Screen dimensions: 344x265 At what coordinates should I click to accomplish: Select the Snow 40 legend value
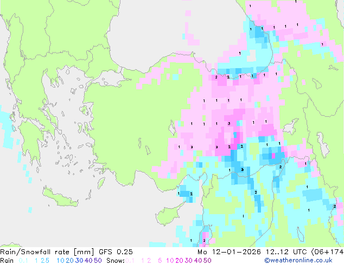pyautogui.click(x=198, y=261)
